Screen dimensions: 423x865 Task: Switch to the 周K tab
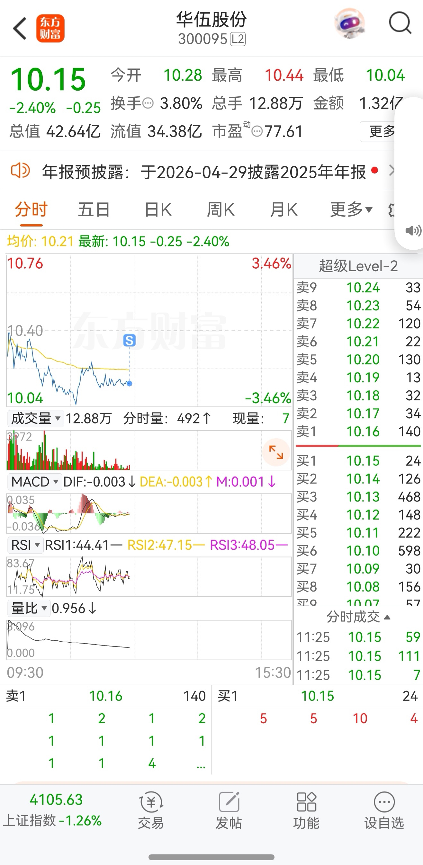pyautogui.click(x=221, y=210)
